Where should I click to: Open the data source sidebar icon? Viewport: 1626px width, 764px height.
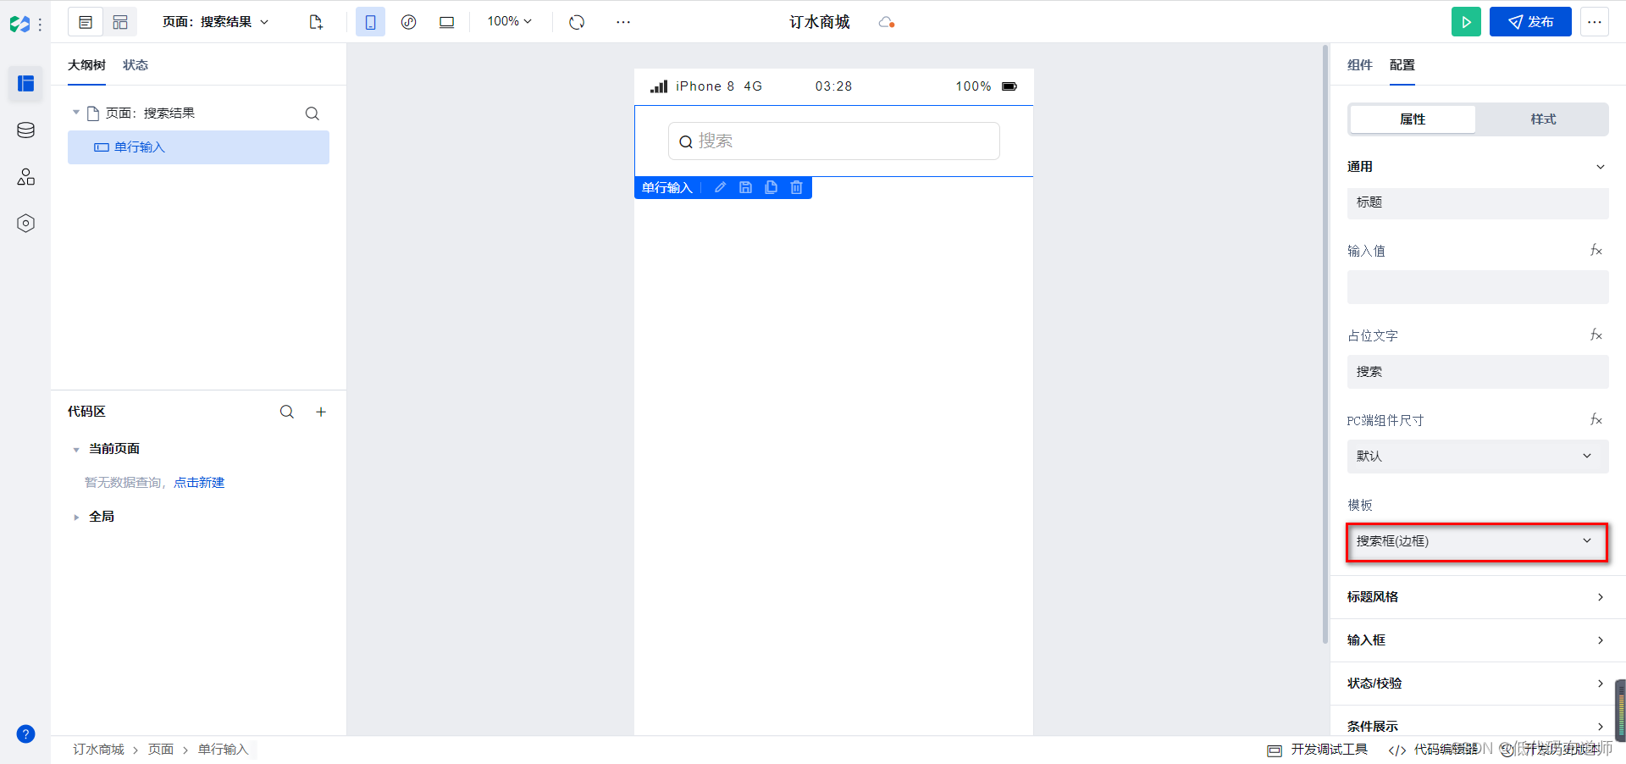point(26,130)
